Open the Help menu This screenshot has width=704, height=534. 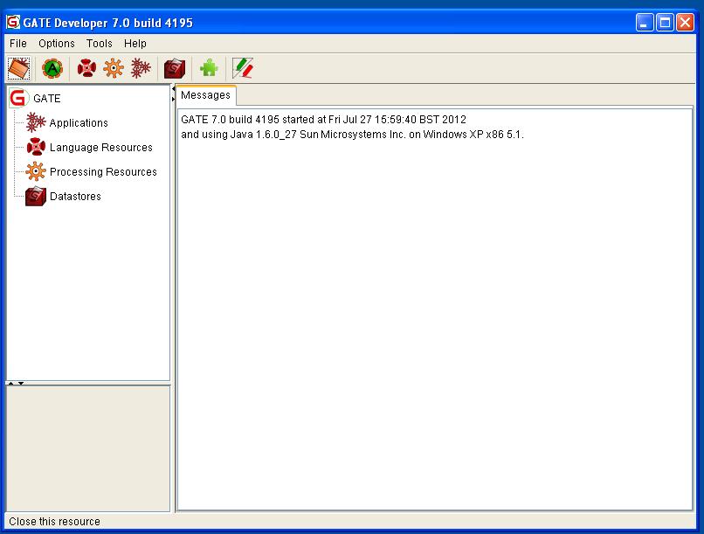click(135, 44)
